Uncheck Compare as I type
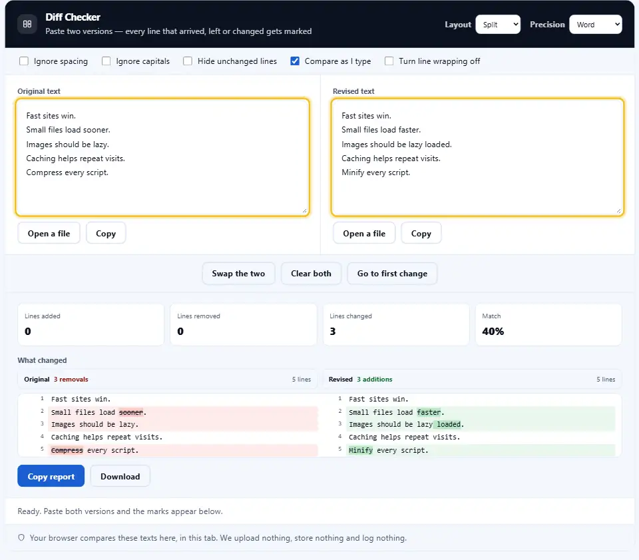The image size is (639, 560). 295,61
